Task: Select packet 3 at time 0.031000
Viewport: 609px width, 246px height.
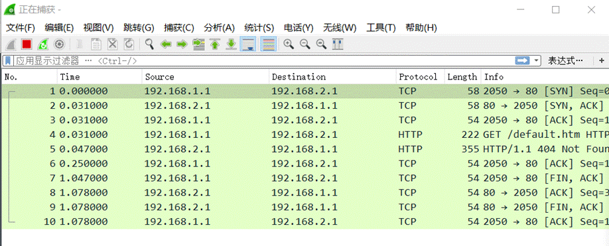Action: [306, 120]
